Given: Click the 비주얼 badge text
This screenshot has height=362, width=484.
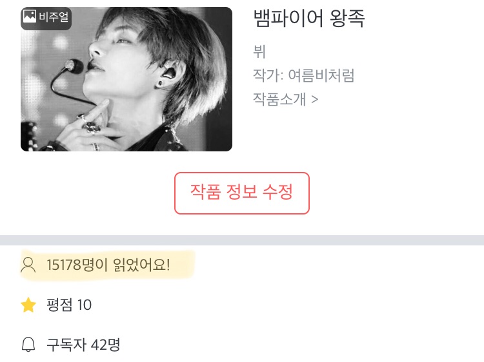Looking at the screenshot, I should (54, 16).
